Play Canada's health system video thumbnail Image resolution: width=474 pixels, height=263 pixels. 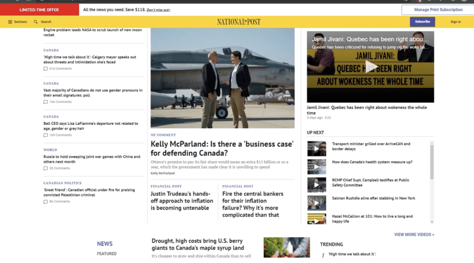[317, 167]
